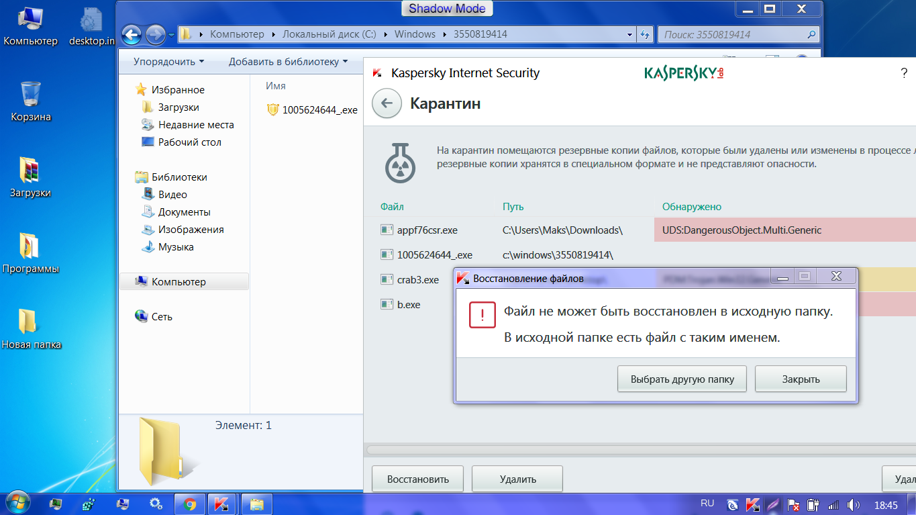Navigate forward in Windows Explorer
Screen dimensions: 916x515
coord(156,34)
